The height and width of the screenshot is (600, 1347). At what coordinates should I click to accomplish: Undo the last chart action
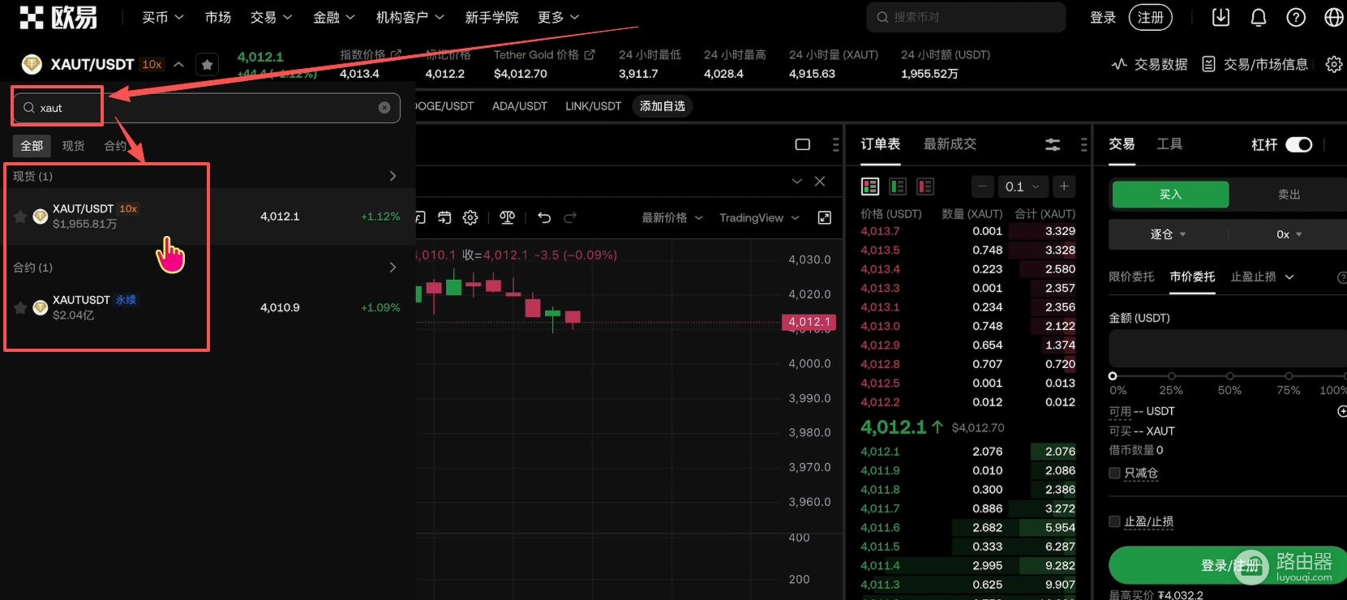[544, 217]
